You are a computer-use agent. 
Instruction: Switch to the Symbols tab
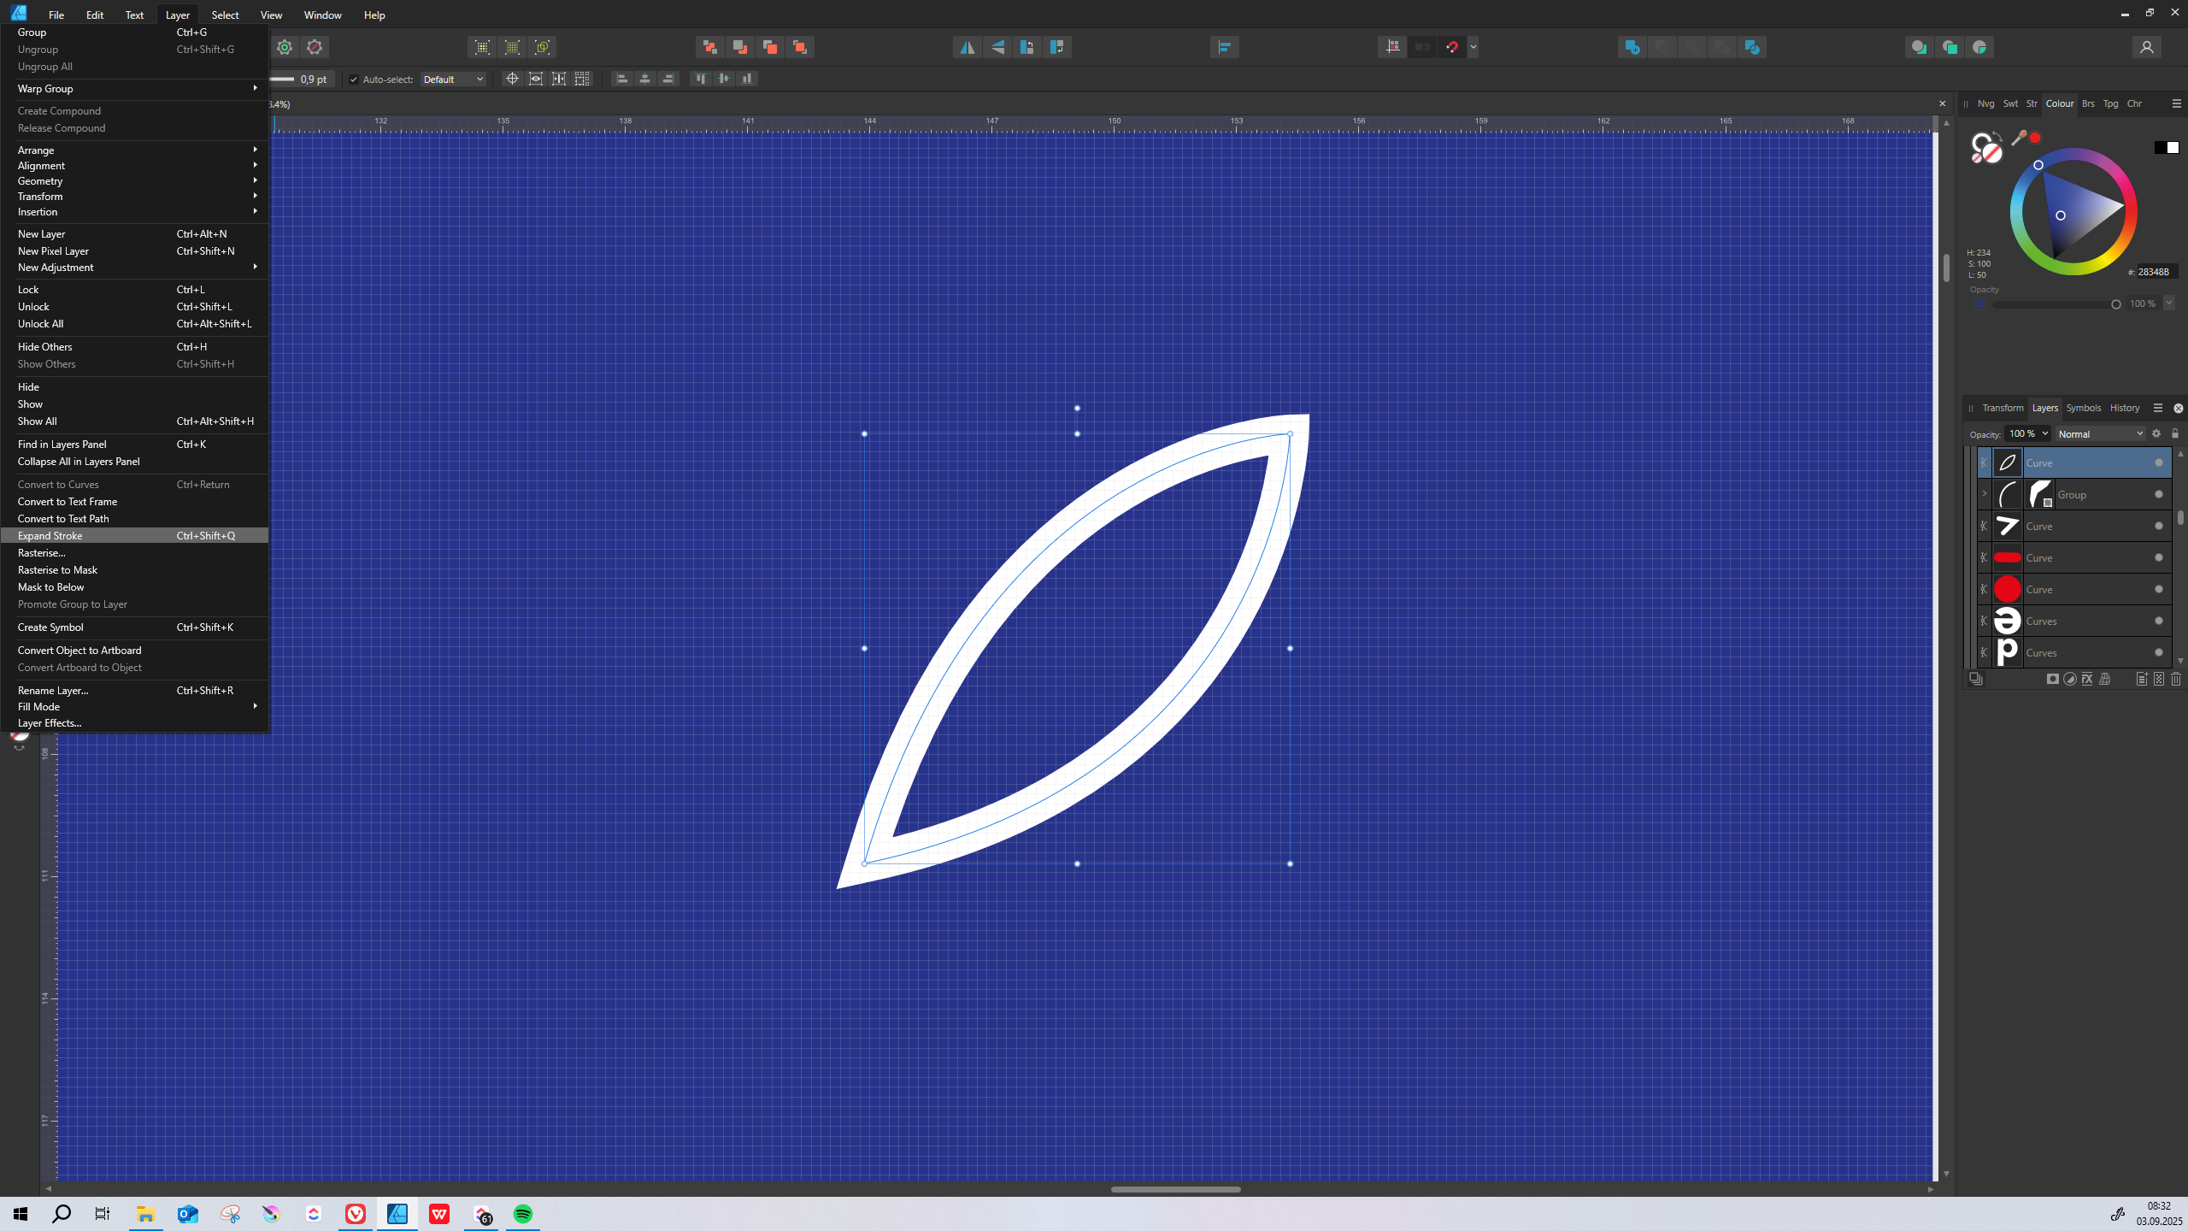point(2083,408)
